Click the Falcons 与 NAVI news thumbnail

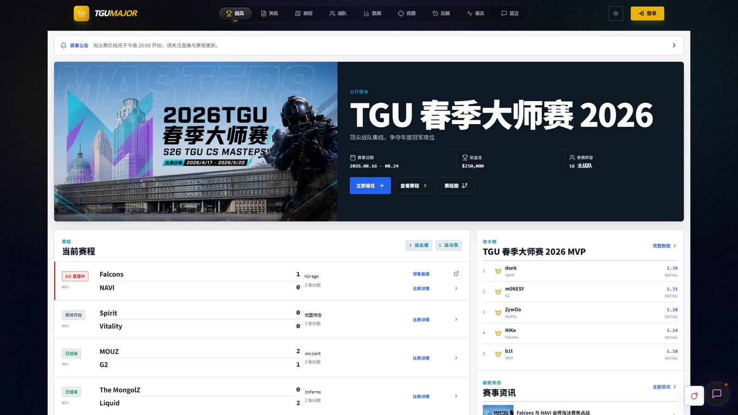pyautogui.click(x=498, y=410)
